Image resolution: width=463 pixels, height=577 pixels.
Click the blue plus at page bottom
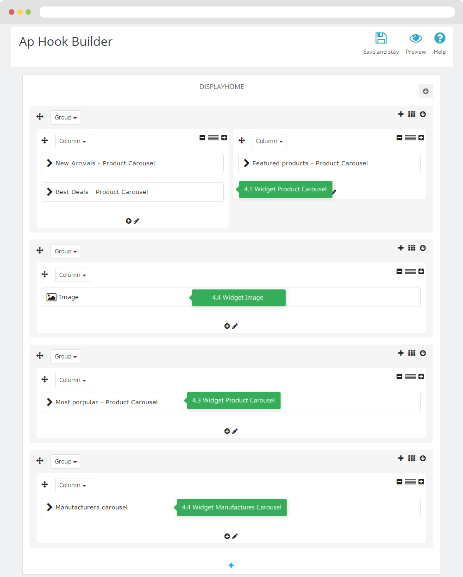(x=231, y=565)
